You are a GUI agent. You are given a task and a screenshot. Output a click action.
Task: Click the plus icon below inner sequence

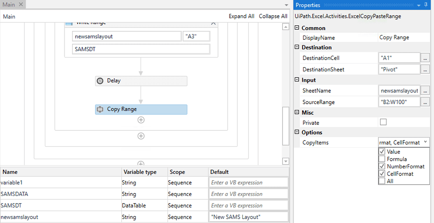click(x=141, y=136)
